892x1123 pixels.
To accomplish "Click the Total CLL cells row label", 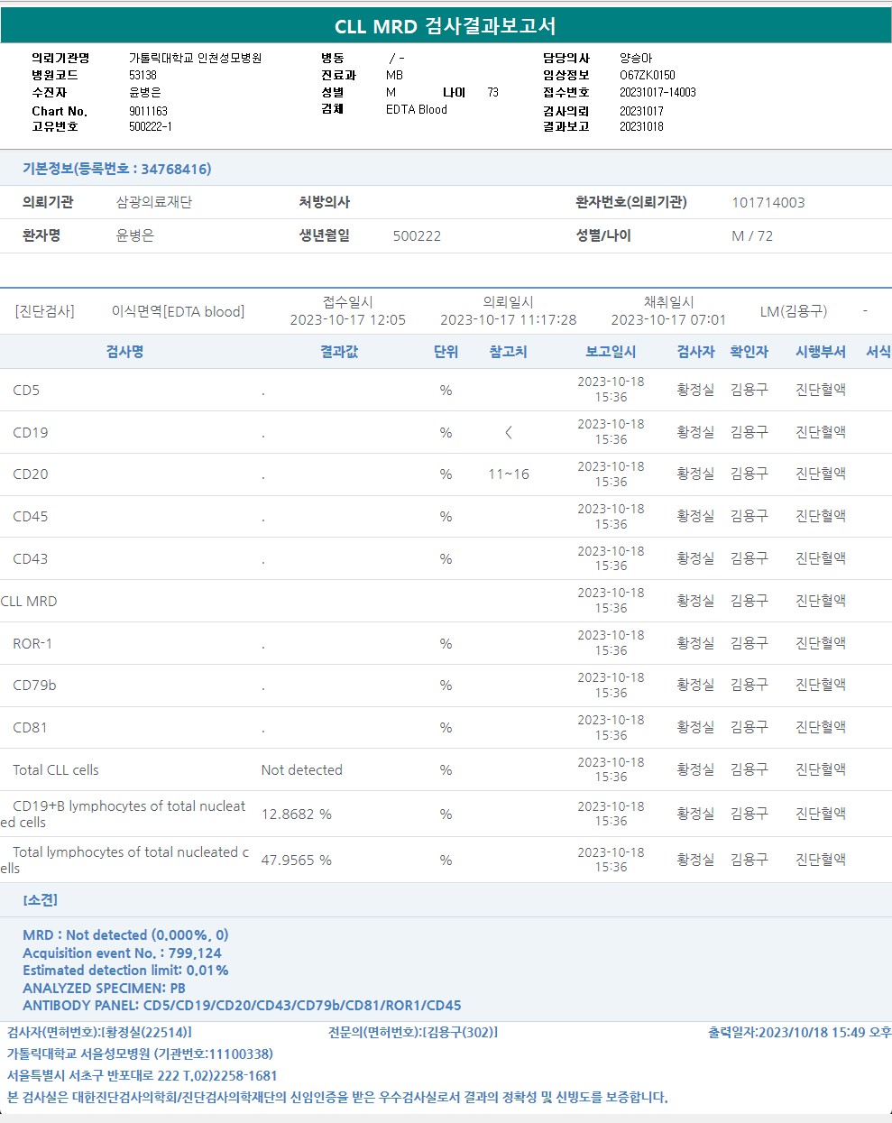I will (x=56, y=770).
